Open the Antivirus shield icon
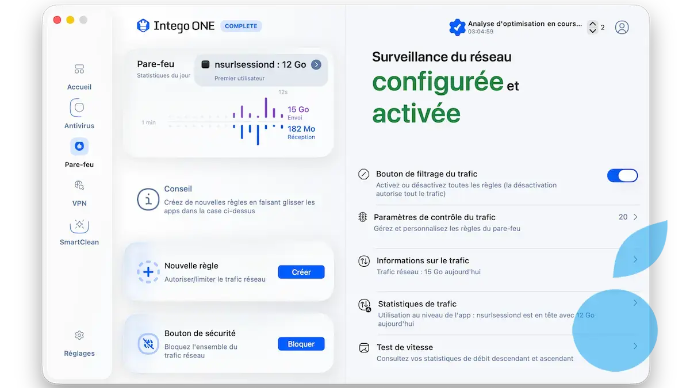Viewport: 690px width, 388px height. coord(79,107)
